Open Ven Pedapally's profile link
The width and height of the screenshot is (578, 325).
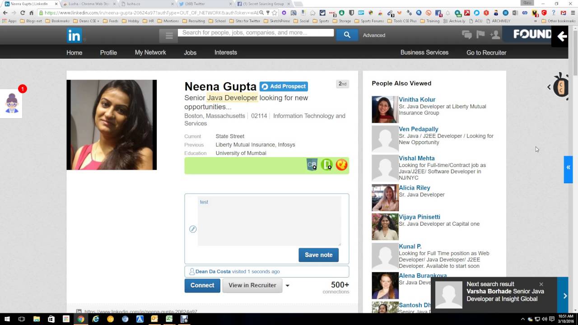tap(418, 129)
